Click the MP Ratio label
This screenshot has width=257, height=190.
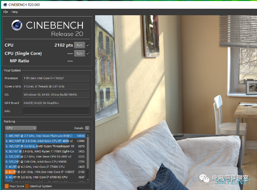coord(19,61)
